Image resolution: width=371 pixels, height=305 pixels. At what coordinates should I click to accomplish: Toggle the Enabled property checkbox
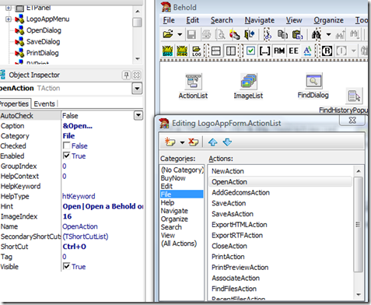(x=67, y=156)
